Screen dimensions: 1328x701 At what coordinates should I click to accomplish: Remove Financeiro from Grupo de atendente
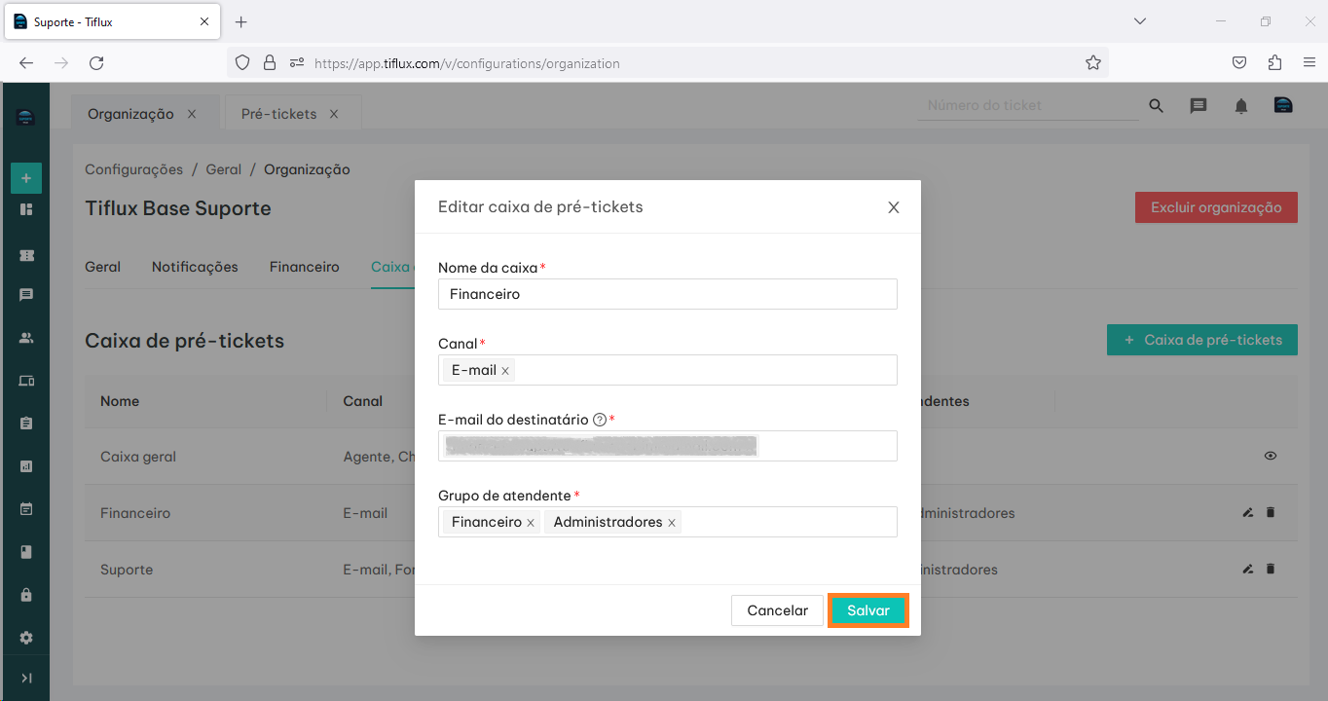531,523
